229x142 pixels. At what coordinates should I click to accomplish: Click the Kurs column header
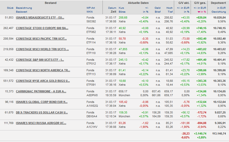(121, 8)
